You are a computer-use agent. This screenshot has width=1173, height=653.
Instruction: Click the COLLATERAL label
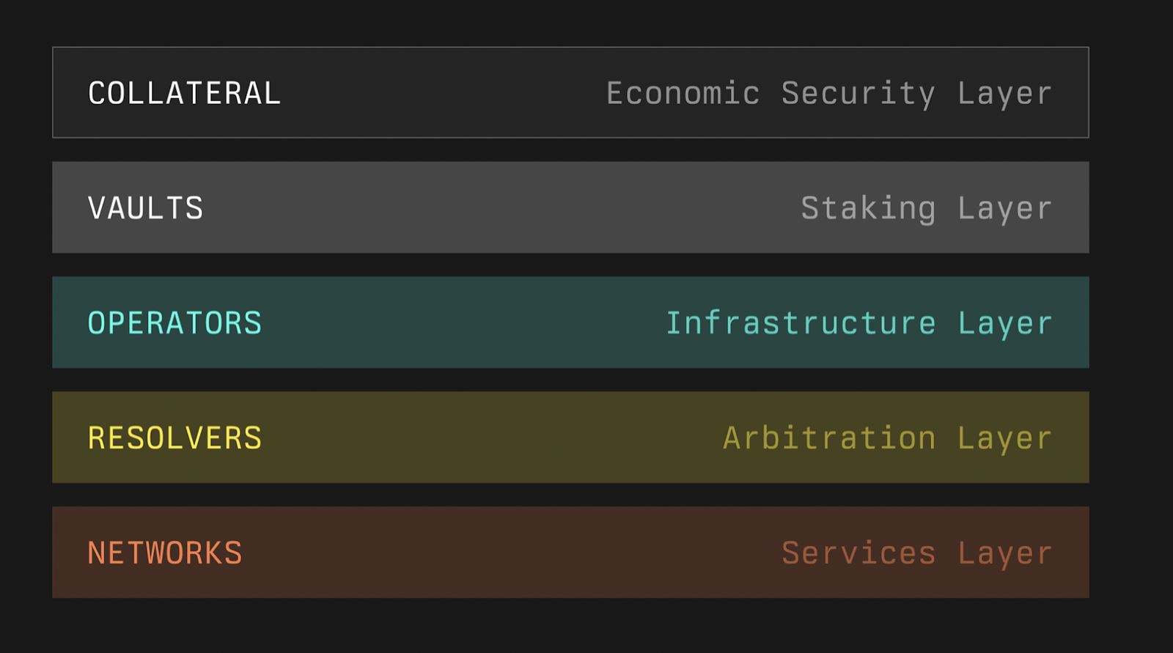click(184, 93)
